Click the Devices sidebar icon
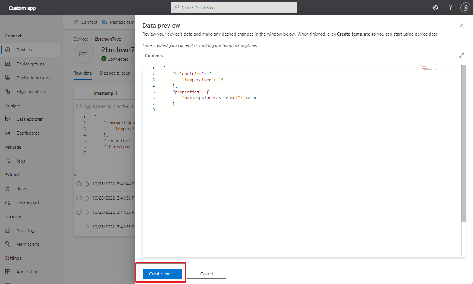This screenshot has width=473, height=284. 8,50
